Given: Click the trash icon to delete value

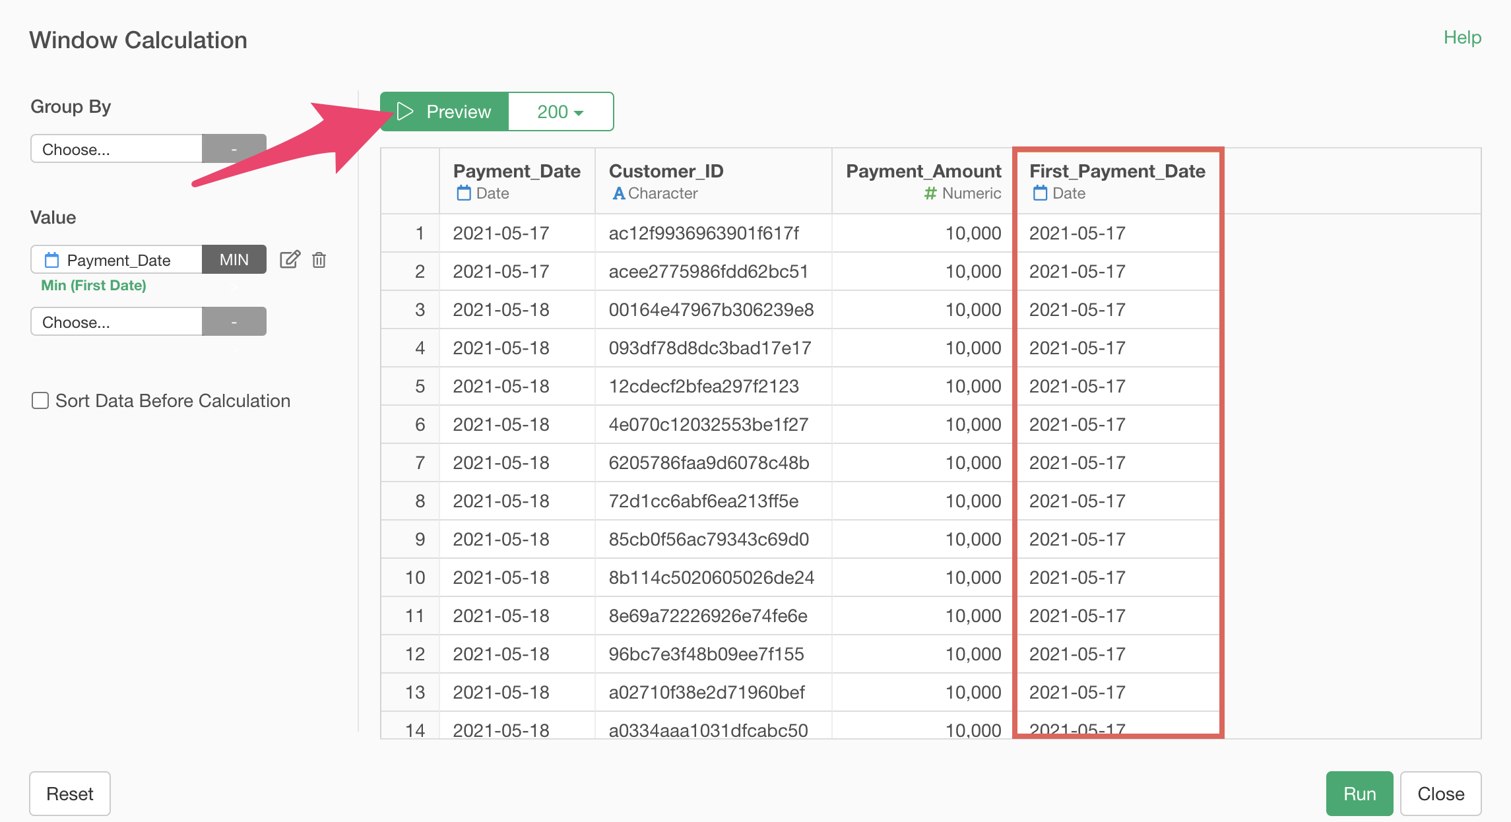Looking at the screenshot, I should tap(319, 259).
